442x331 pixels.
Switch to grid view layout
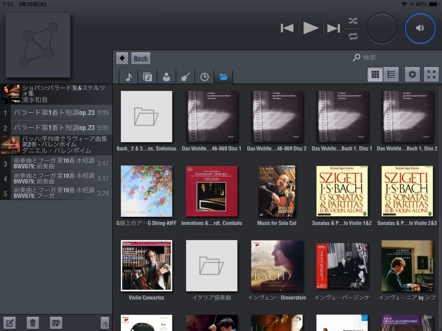coord(375,74)
